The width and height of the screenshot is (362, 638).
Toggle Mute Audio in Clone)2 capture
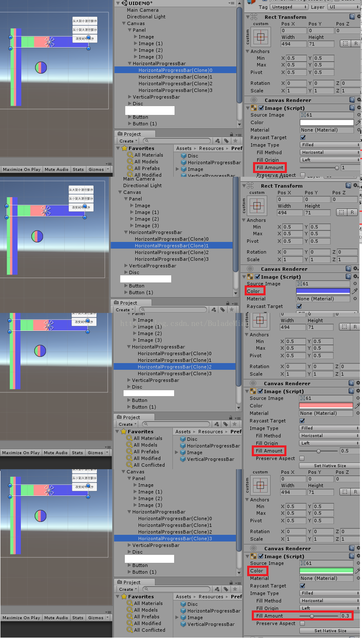pyautogui.click(x=56, y=453)
